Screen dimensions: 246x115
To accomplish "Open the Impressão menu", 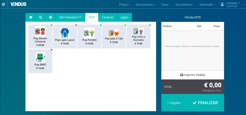I will click(208, 5).
